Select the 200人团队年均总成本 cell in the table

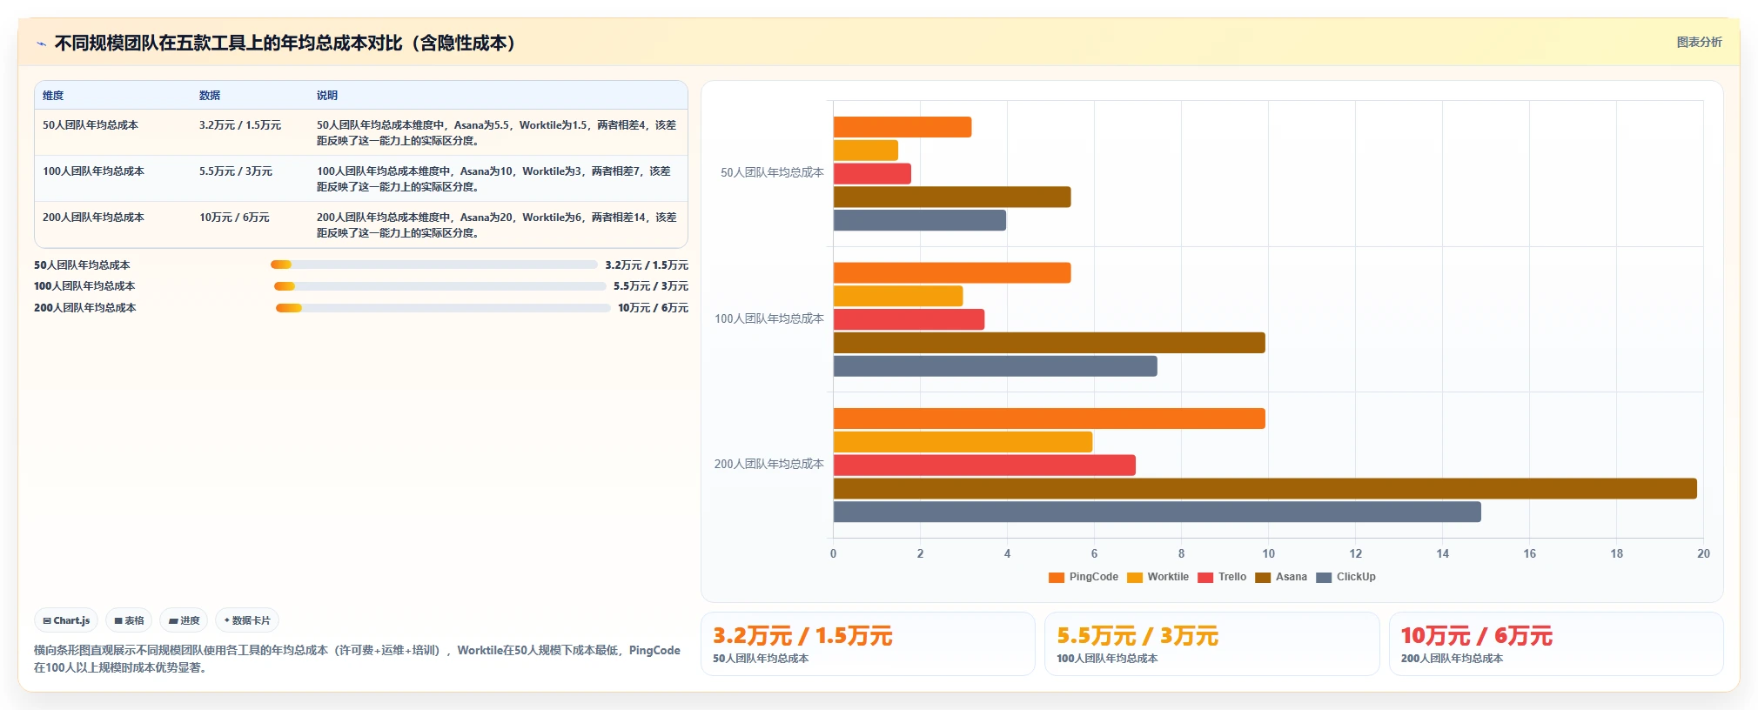93,218
